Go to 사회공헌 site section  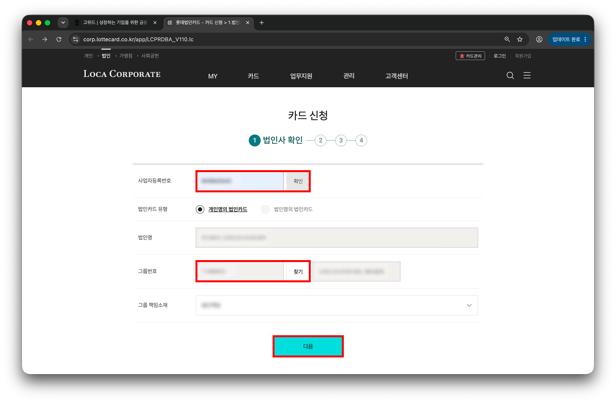coord(150,56)
